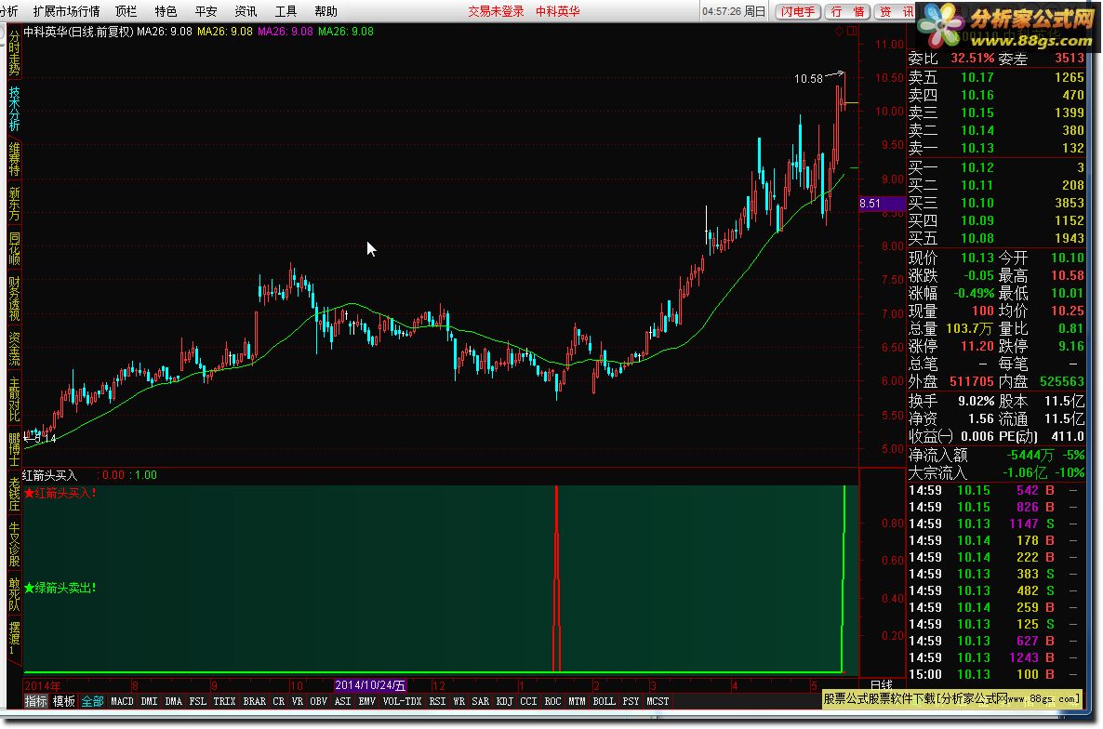Viewport: 1103px width, 729px height.
Task: Open the 工具 menu
Action: (x=286, y=11)
